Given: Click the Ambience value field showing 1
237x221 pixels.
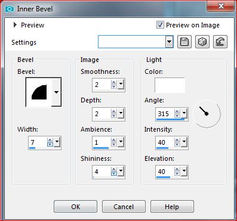Looking at the screenshot, I should point(102,142).
